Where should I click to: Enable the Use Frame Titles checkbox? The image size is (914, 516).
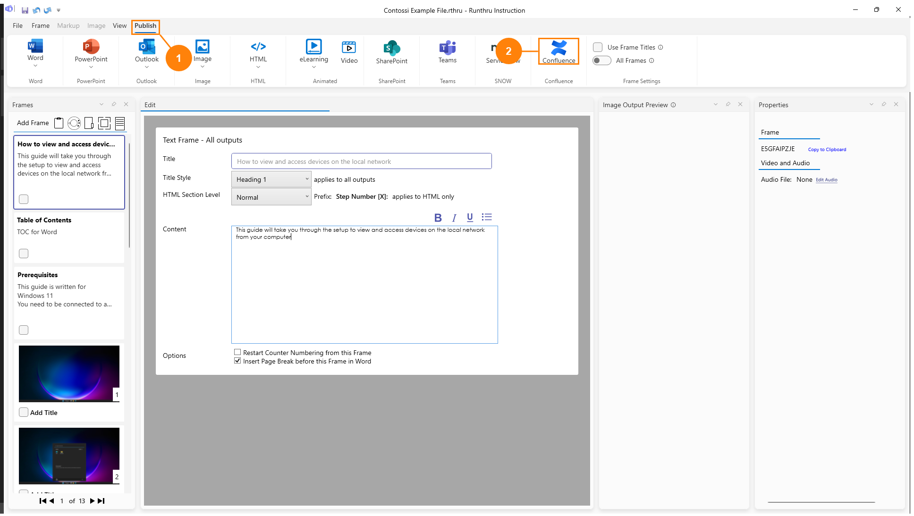[x=598, y=47]
